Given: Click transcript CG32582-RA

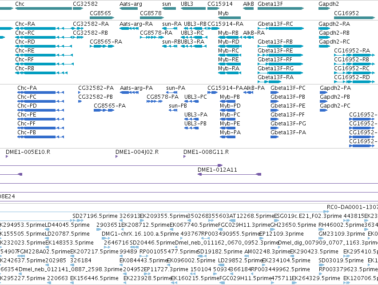Looking at the screenshot, I should click(78, 28).
